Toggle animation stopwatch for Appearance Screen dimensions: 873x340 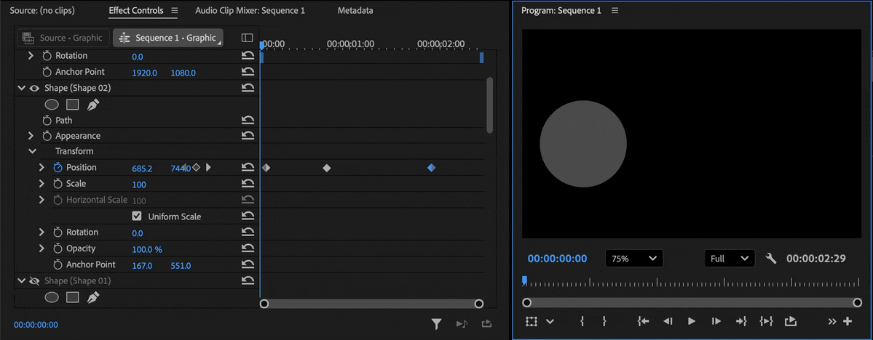pyautogui.click(x=47, y=136)
